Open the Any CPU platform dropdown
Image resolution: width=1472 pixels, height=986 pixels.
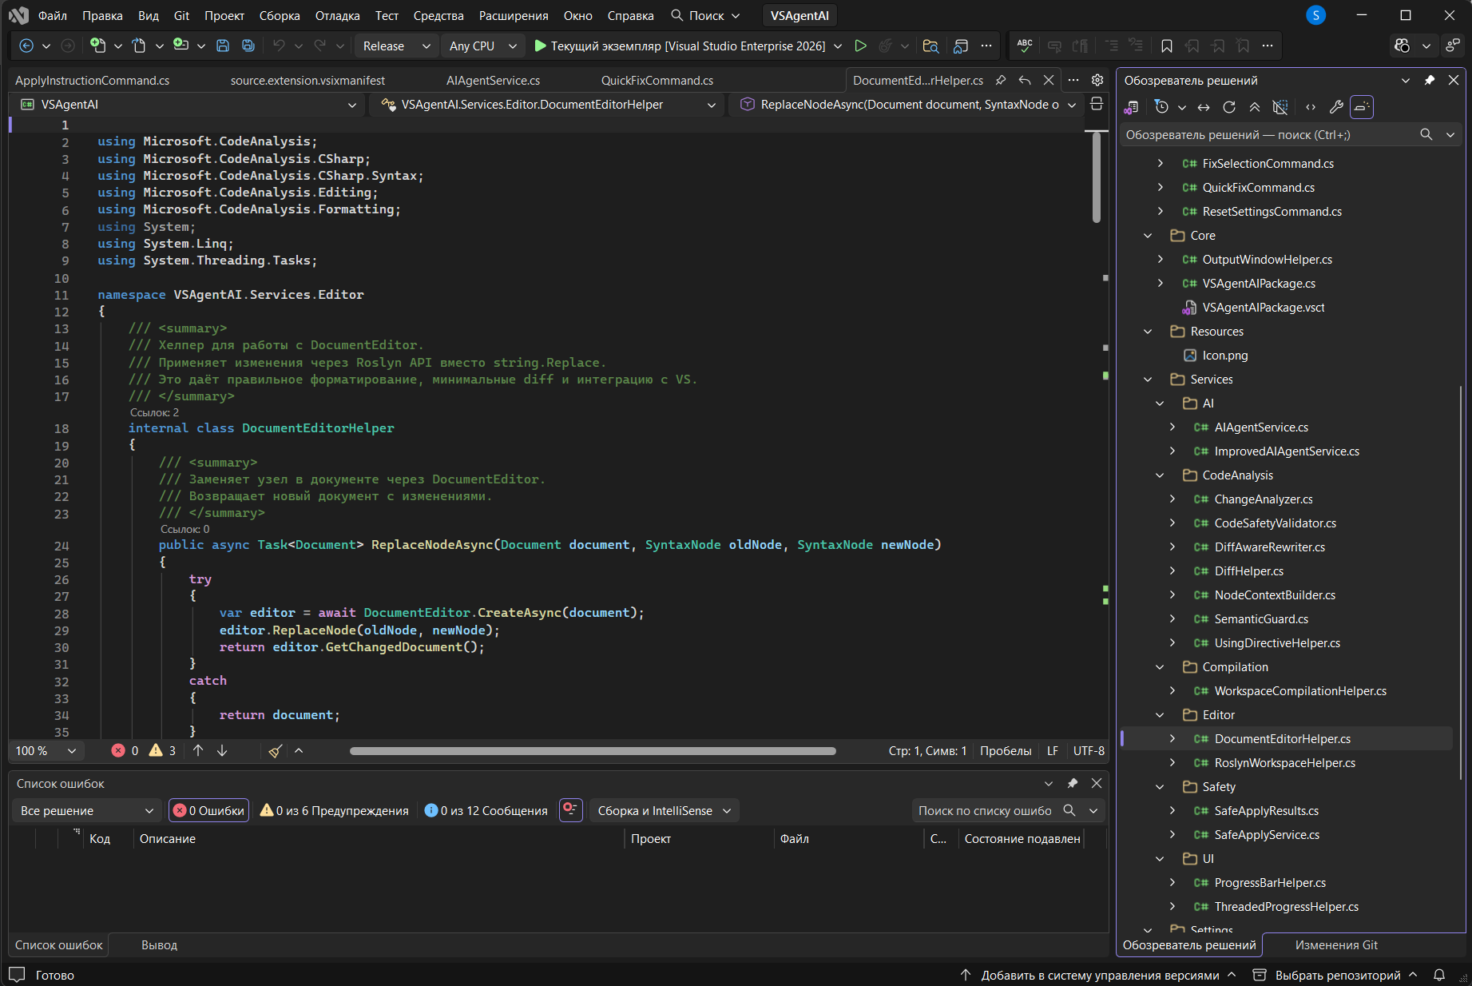point(482,46)
